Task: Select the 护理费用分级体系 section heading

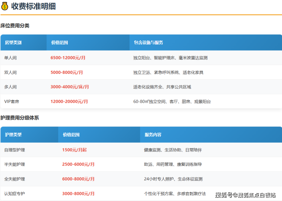Action: tap(19, 118)
